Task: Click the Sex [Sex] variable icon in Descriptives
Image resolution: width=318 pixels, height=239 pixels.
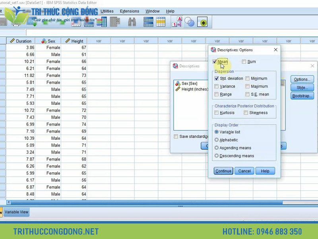Action: tap(178, 83)
